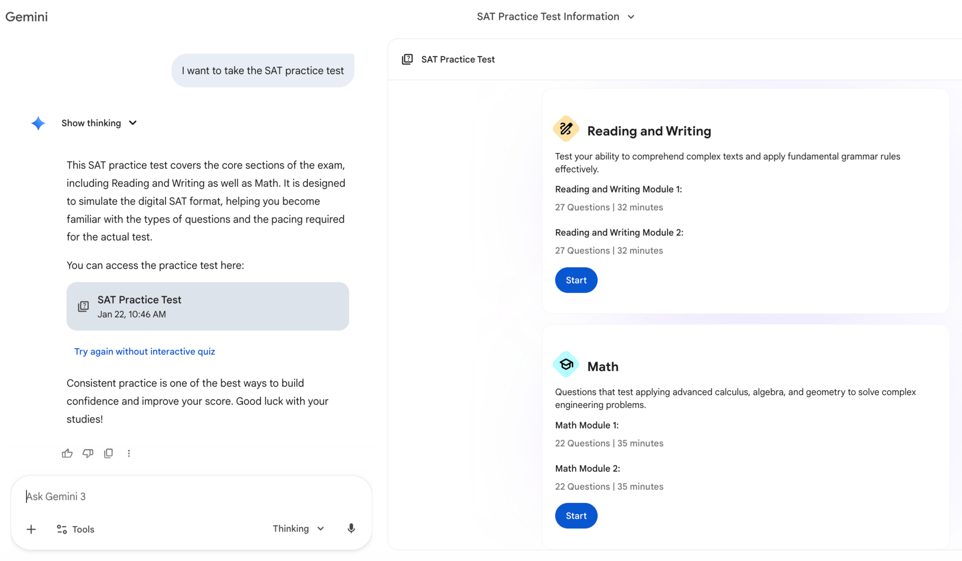Click the Math graduation cap icon
The width and height of the screenshot is (962, 561).
pyautogui.click(x=566, y=365)
